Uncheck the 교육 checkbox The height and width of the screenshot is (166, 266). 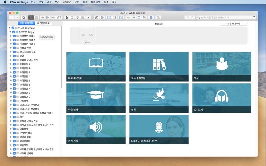pyautogui.click(x=14, y=56)
